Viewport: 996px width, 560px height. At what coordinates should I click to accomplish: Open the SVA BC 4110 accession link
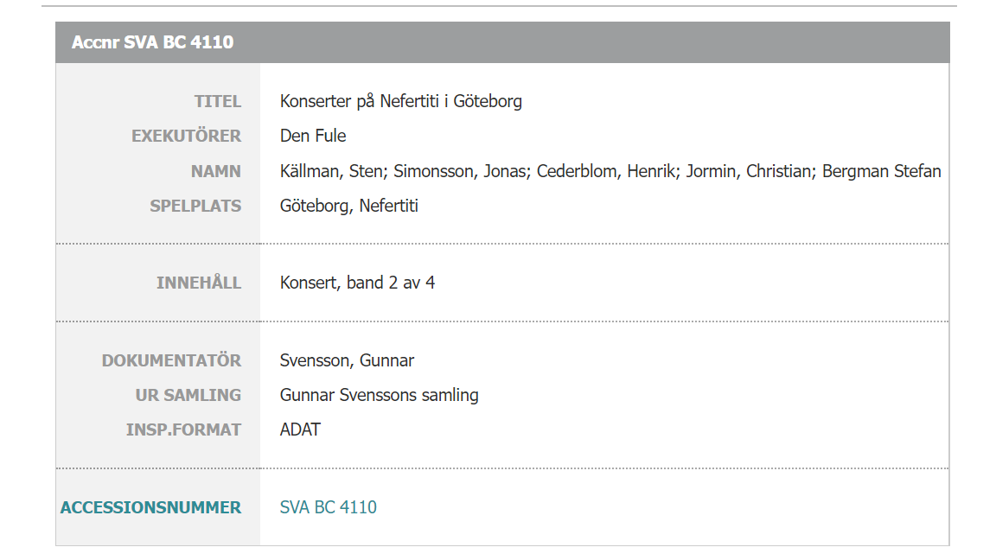coord(328,507)
